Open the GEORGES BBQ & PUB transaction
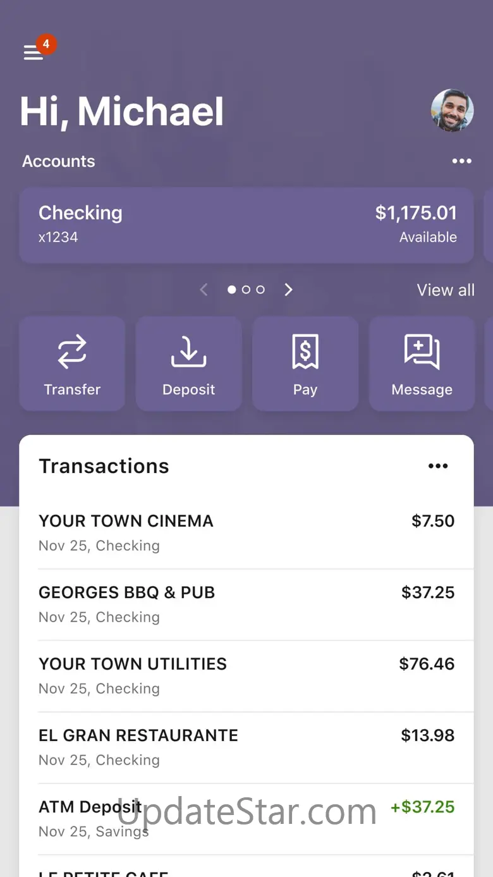The image size is (493, 877). (x=246, y=604)
